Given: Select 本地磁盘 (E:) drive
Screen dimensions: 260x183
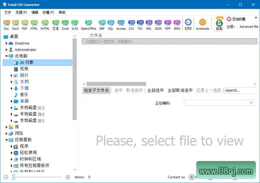Looking at the screenshot, I should 32,120.
